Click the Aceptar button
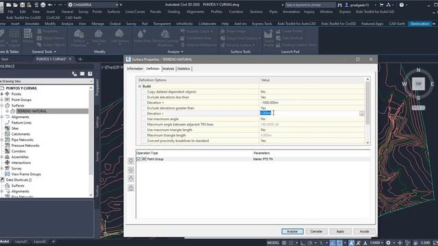 (x=292, y=232)
